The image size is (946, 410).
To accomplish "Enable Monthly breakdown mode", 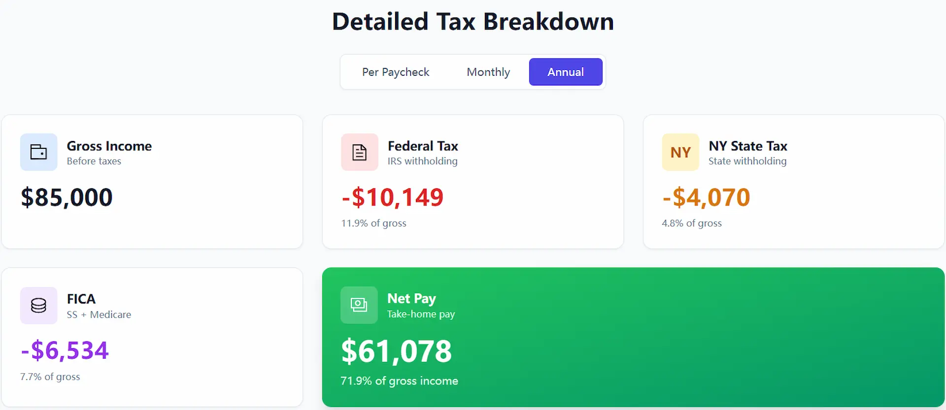I will [x=488, y=71].
